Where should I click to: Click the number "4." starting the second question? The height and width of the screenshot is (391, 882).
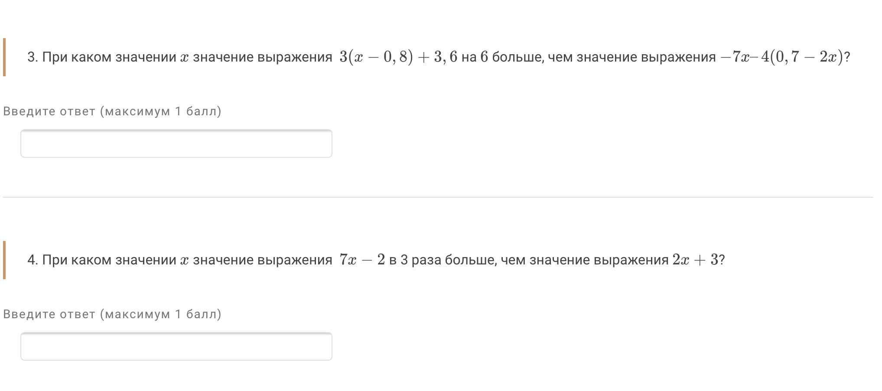coord(33,260)
